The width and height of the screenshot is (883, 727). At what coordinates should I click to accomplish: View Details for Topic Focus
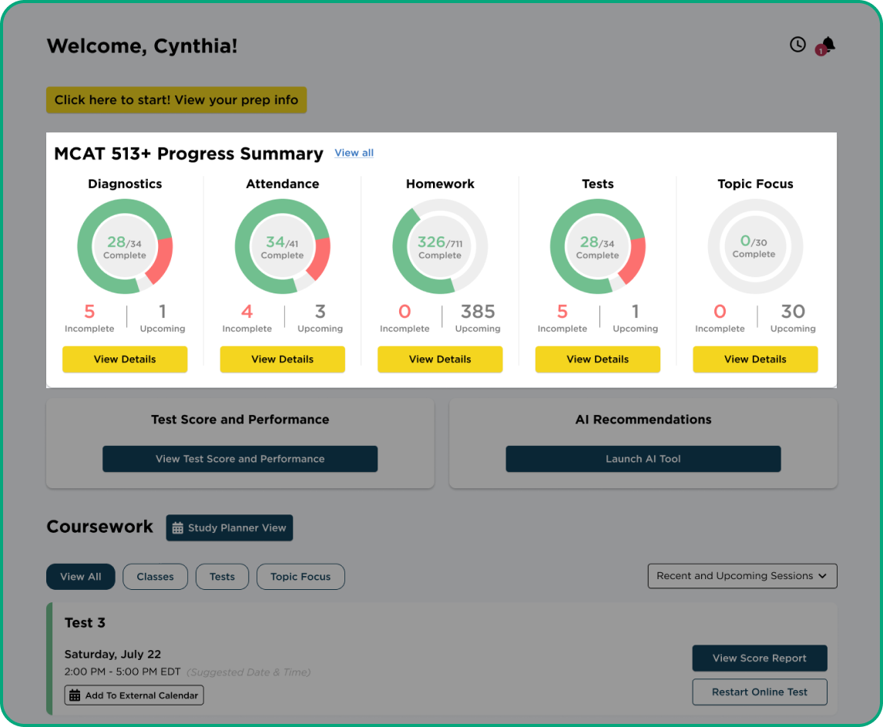(x=755, y=360)
